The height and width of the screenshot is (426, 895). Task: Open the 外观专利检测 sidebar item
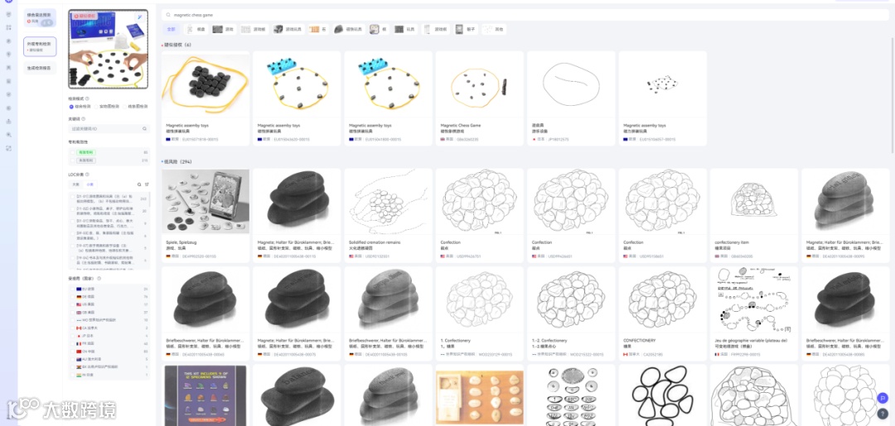(40, 46)
